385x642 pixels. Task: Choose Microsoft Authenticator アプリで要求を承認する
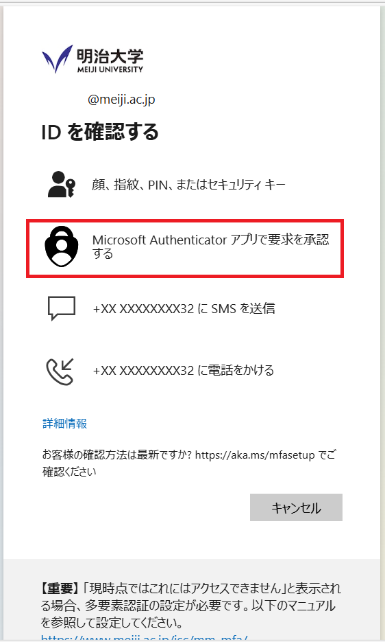coord(185,248)
